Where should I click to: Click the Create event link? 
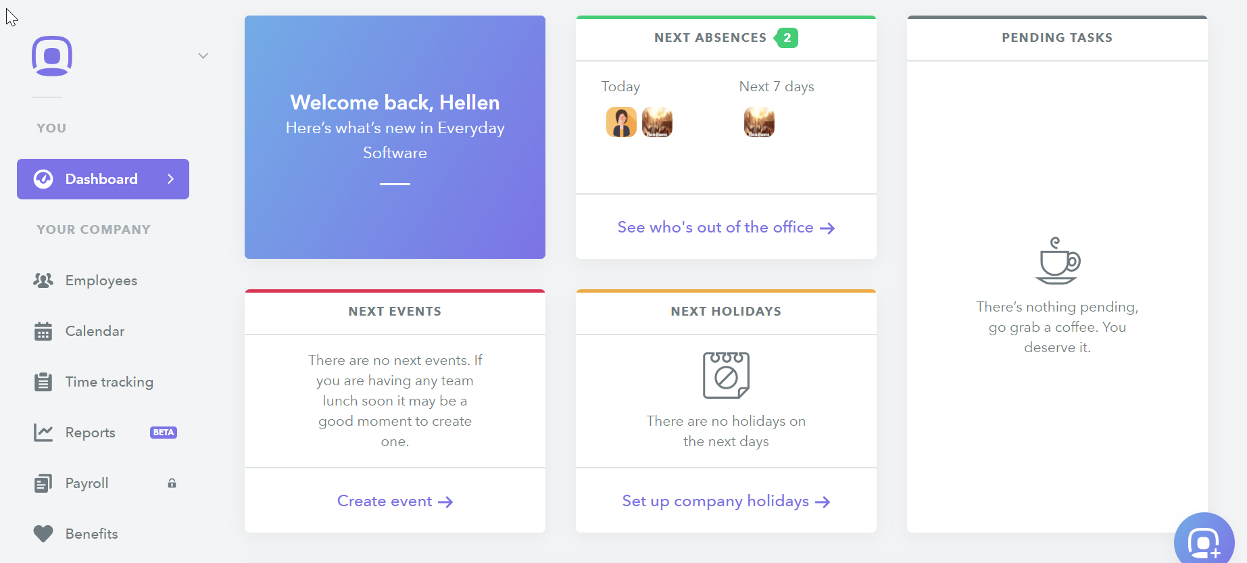point(395,501)
